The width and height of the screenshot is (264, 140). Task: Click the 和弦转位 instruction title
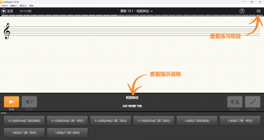point(132,98)
